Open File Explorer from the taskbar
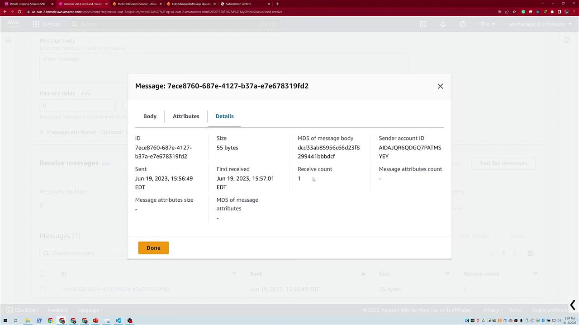 click(x=28, y=320)
